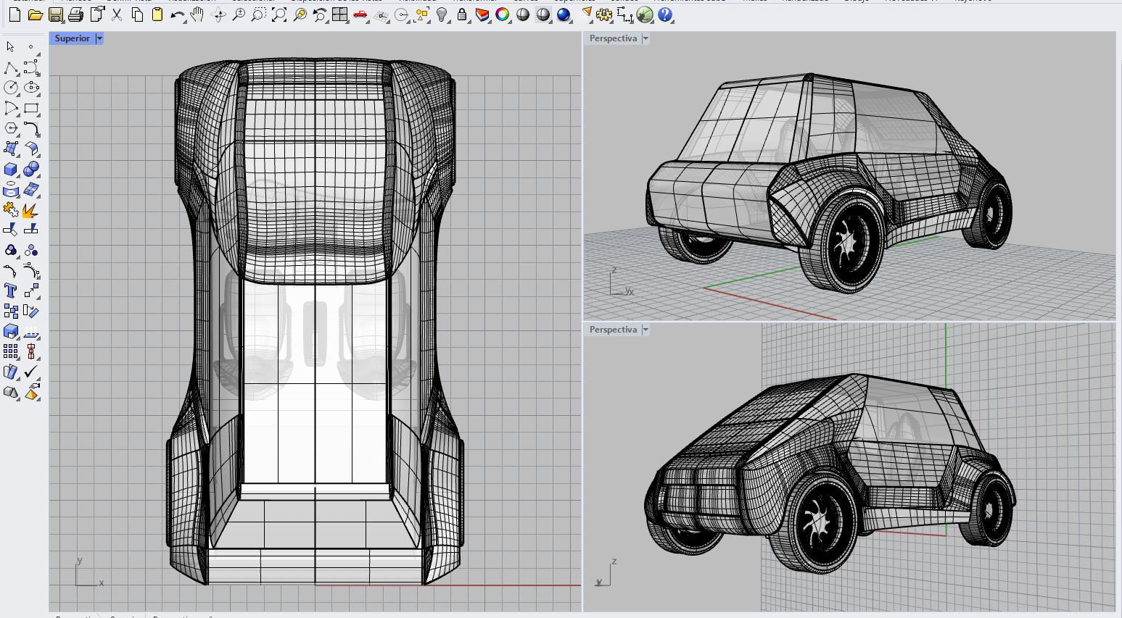Select the Polygon tool
1122x618 pixels.
click(11, 128)
